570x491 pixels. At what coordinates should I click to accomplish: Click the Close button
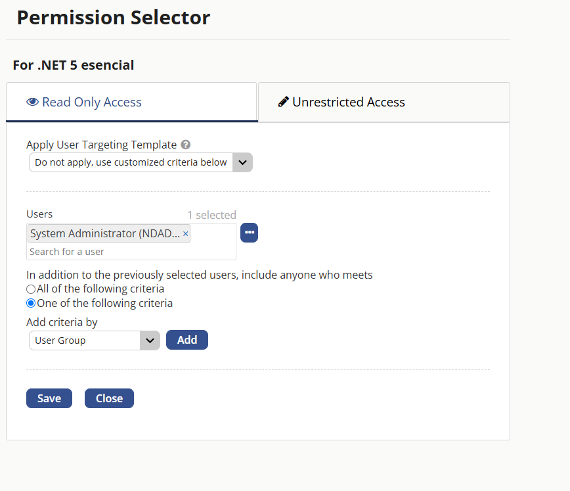pyautogui.click(x=109, y=398)
